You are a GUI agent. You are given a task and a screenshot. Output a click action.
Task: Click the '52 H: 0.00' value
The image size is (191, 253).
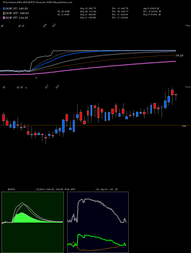pos(63,11)
